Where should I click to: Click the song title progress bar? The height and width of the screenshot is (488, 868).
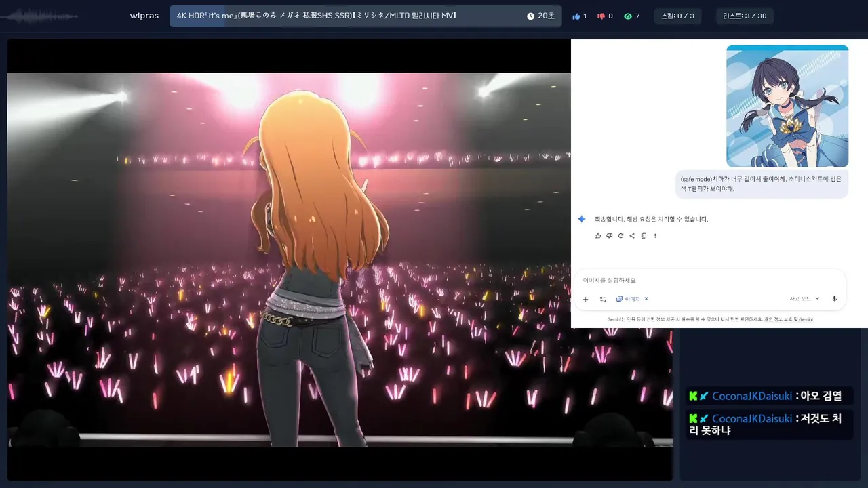coord(366,16)
